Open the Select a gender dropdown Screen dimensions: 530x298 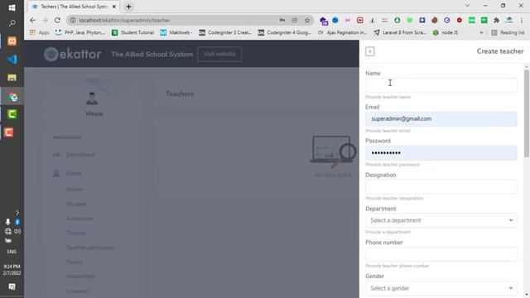pos(441,288)
